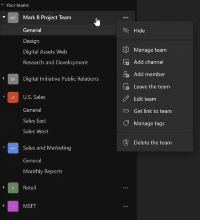Choose Delete the team option
This screenshot has height=220, width=200.
click(x=155, y=143)
